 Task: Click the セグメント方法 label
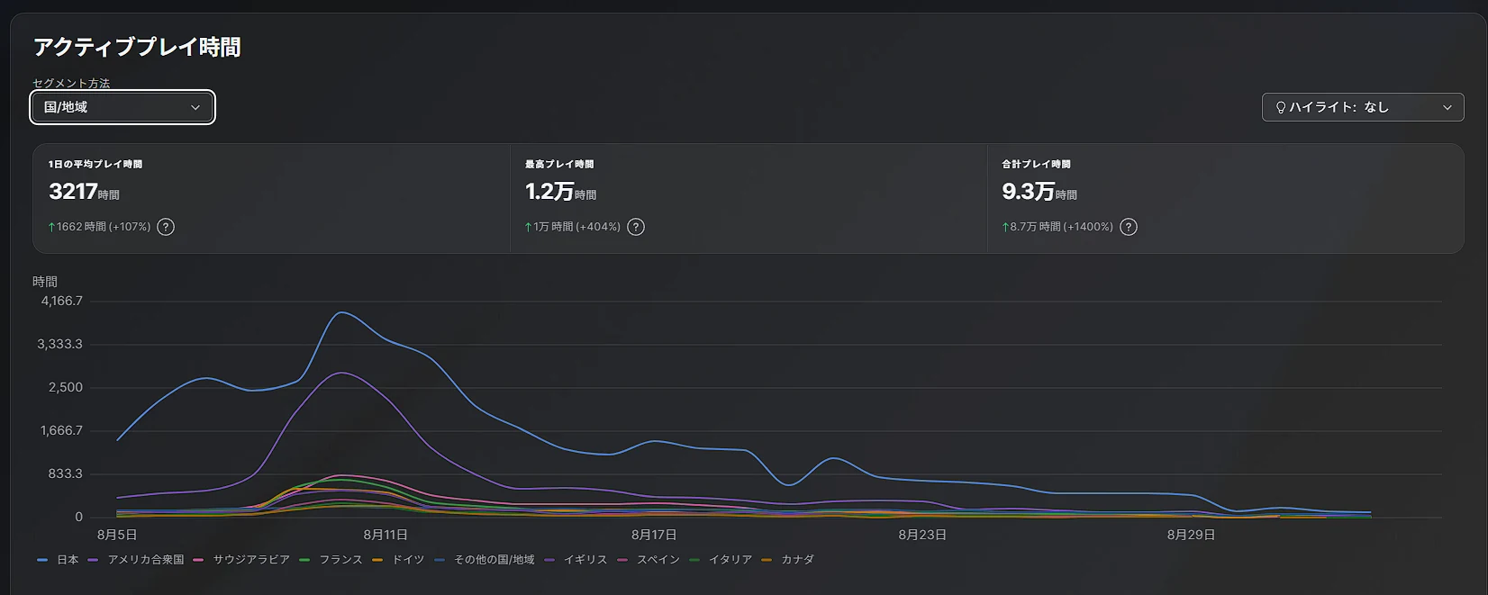(x=71, y=84)
